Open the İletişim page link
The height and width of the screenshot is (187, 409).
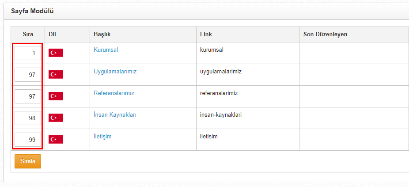tap(102, 136)
